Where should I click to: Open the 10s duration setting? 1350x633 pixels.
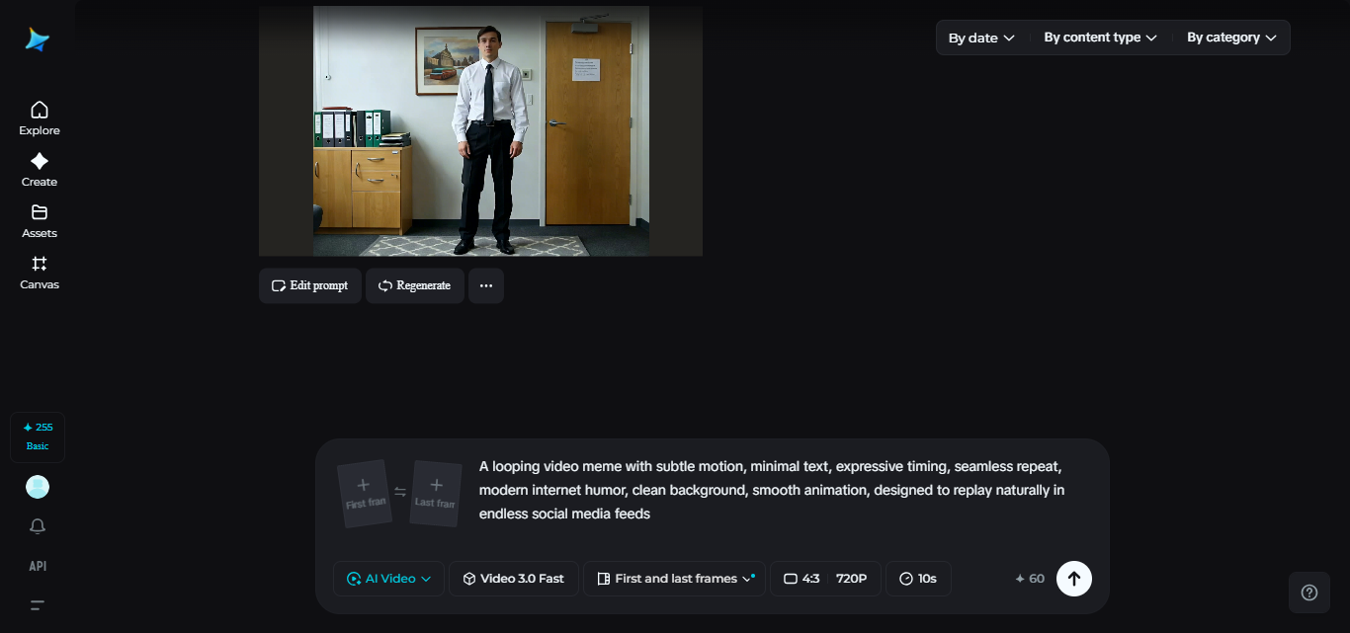tap(918, 579)
